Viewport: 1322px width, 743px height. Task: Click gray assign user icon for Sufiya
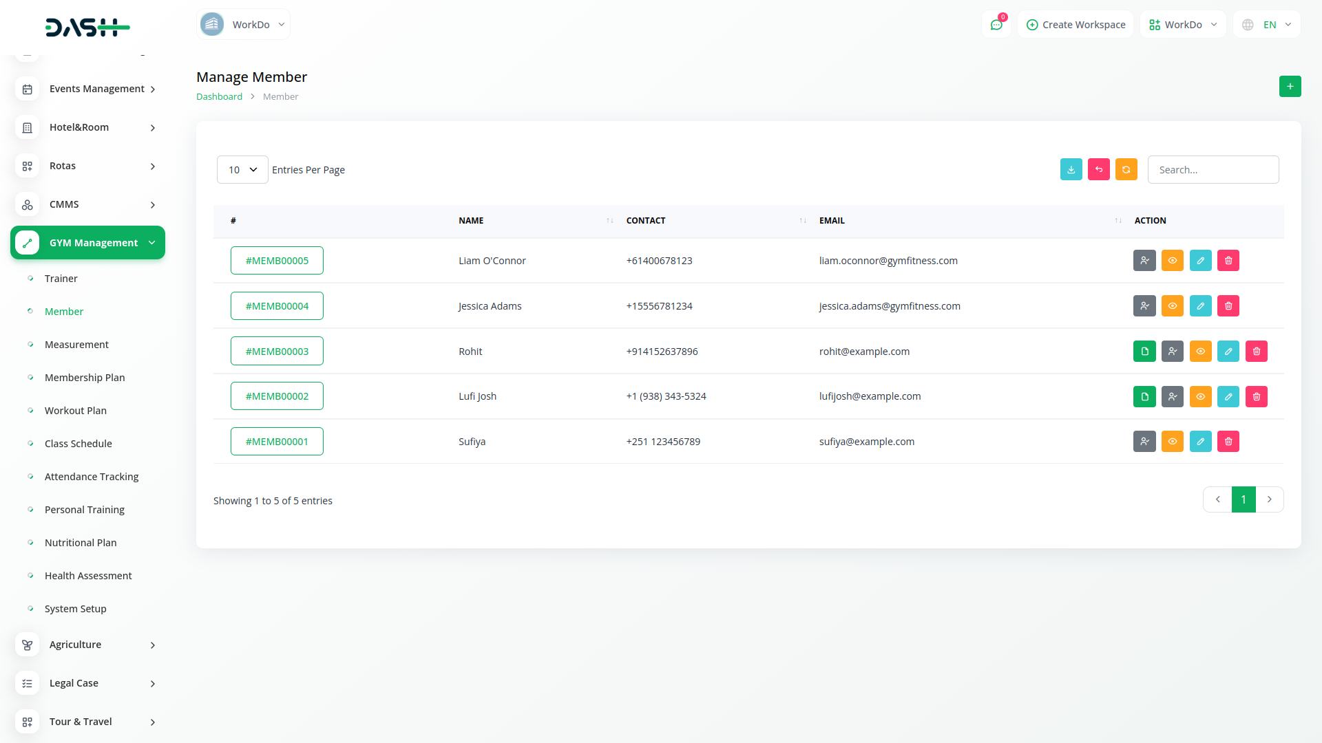pyautogui.click(x=1144, y=442)
